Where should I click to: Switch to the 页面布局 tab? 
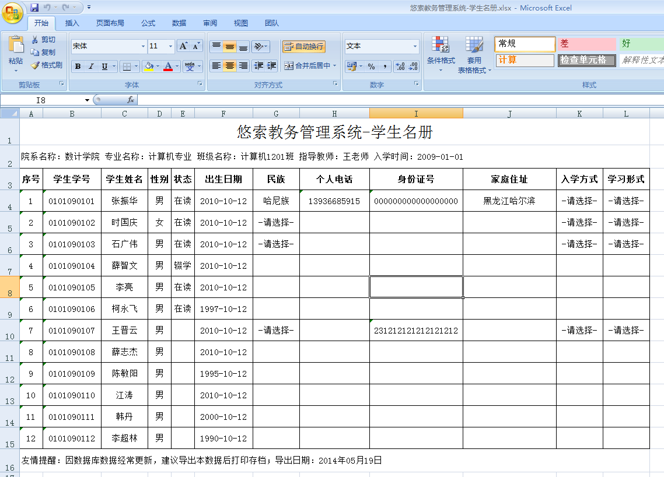110,23
